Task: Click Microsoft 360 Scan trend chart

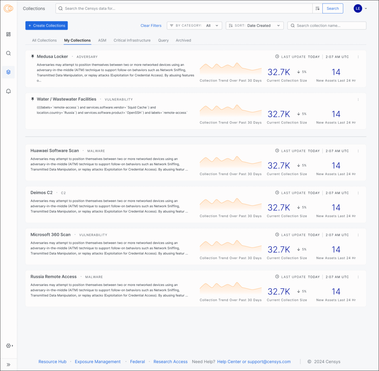Action: pyautogui.click(x=231, y=246)
